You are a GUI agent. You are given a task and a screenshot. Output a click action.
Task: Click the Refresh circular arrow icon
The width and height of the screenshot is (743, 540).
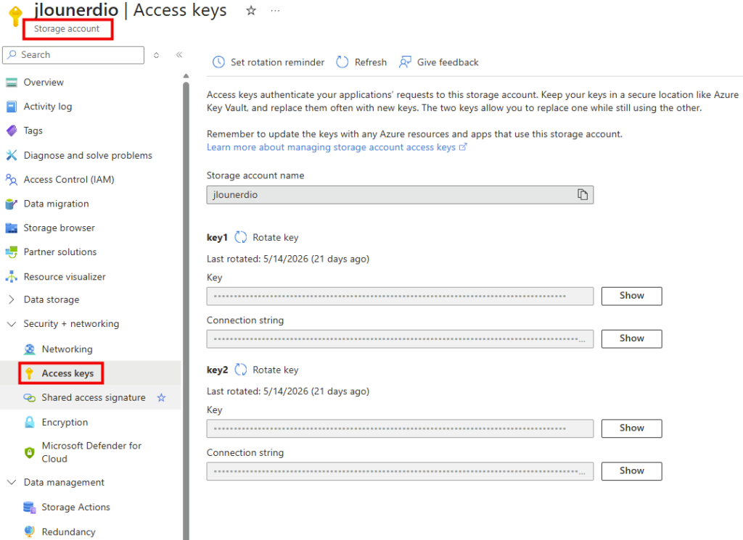click(342, 62)
